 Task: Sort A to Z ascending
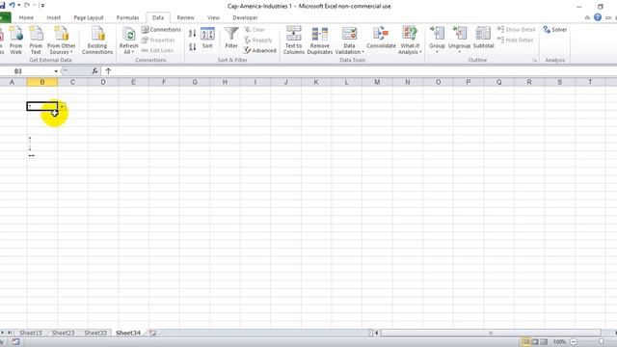pyautogui.click(x=192, y=34)
